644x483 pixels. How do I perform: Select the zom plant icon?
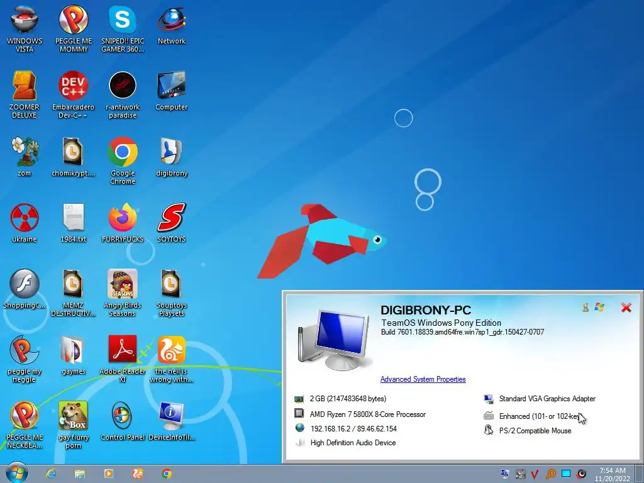pos(25,157)
